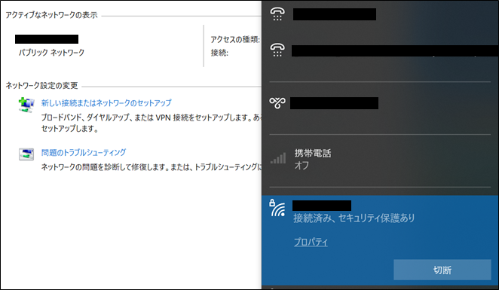The height and width of the screenshot is (290, 499).
Task: Click 接続済み、セキュリティ保護あり status text
Action: click(x=354, y=218)
